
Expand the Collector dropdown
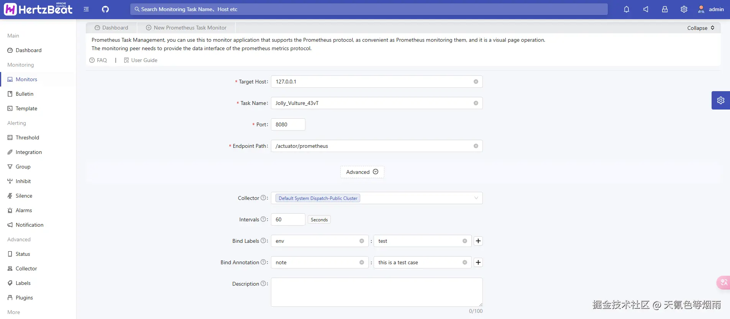coord(476,198)
